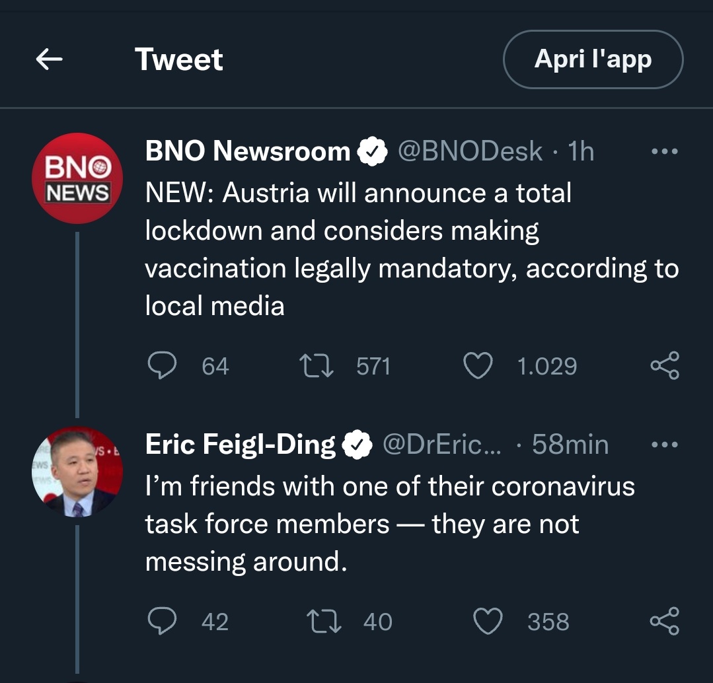Open the Austria lockdown tweet text
713x683 pixels.
click(x=410, y=249)
